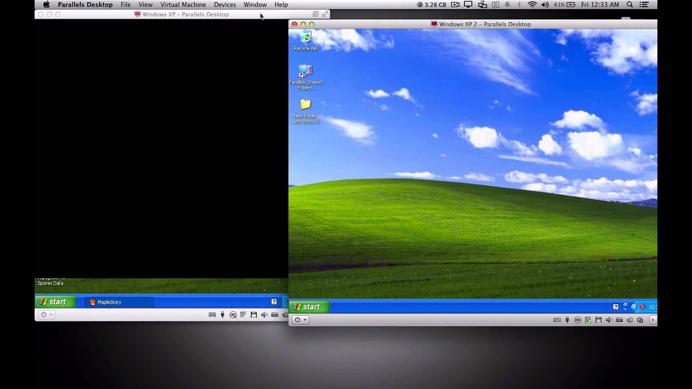692x389 pixels.
Task: Click sound speaker icon in Windows XP 2 status bar
Action: coord(609,320)
